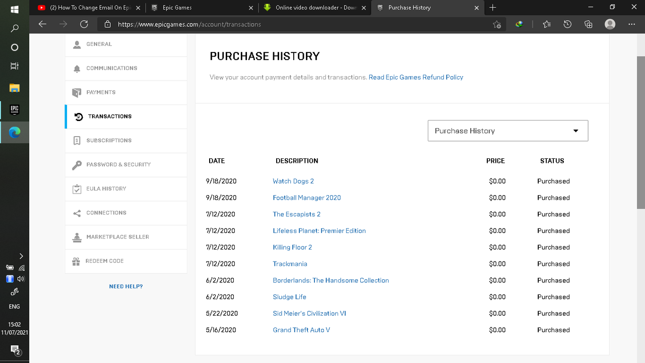
Task: Switch to the Epic Games tab
Action: tap(202, 8)
